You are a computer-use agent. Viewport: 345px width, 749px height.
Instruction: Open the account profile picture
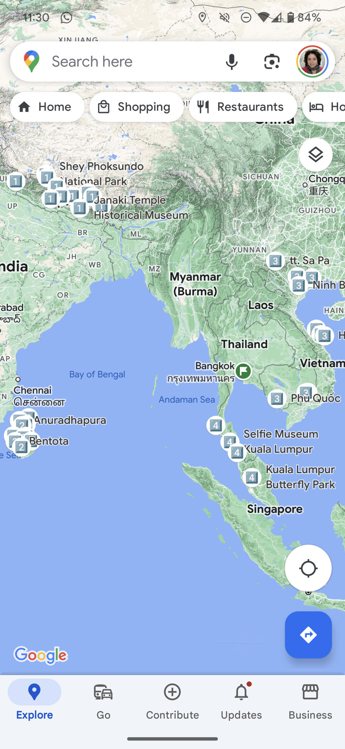click(x=312, y=61)
